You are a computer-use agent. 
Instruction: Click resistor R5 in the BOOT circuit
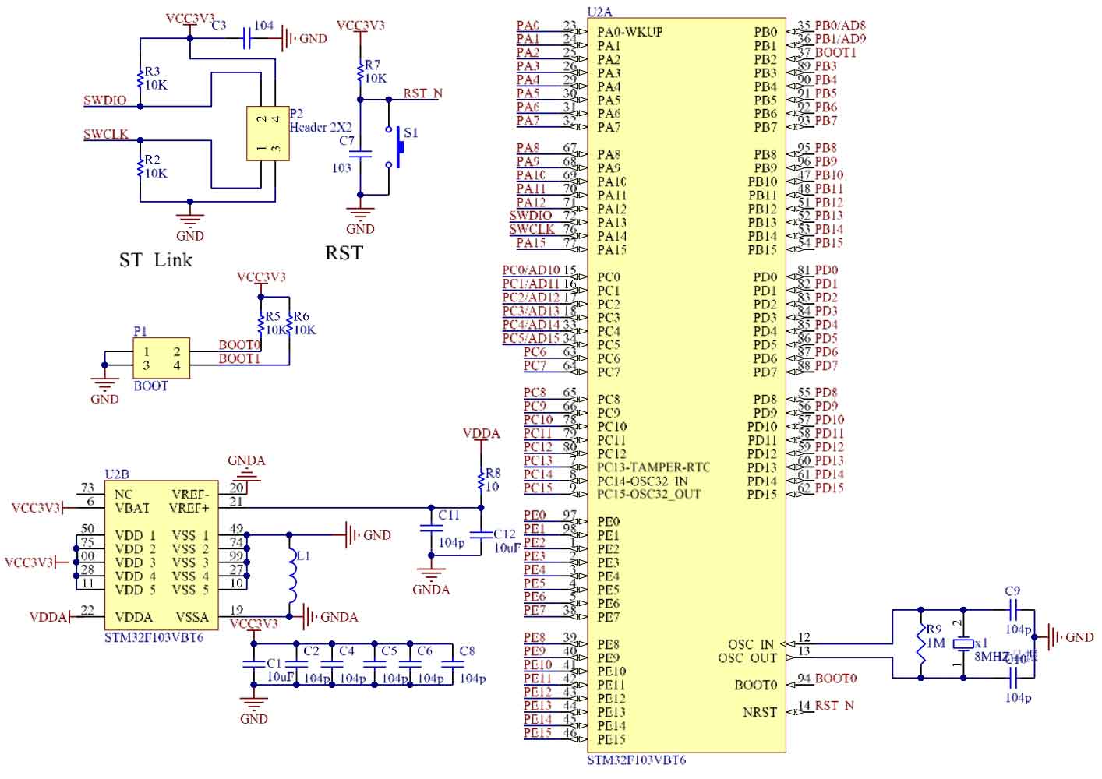coord(261,323)
